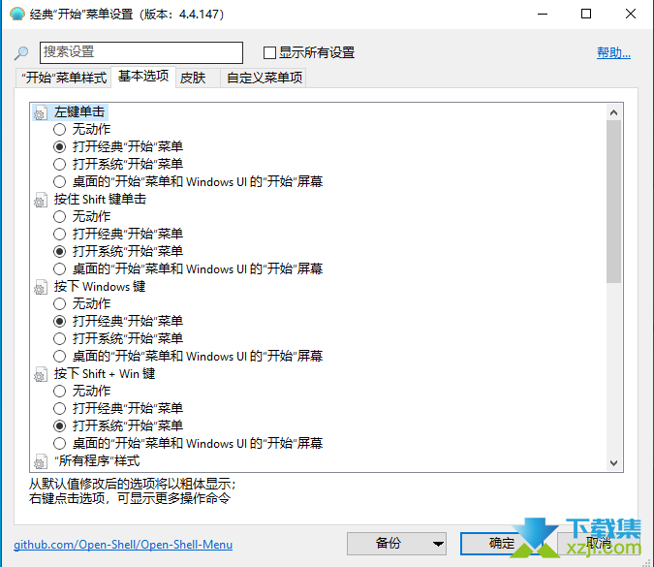Image resolution: width=654 pixels, height=567 pixels.
Task: Select the "所有程序"样式 setting heading
Action: click(97, 461)
